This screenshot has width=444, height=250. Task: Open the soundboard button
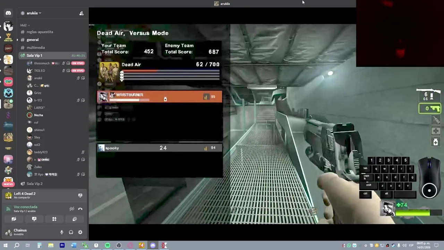75,219
